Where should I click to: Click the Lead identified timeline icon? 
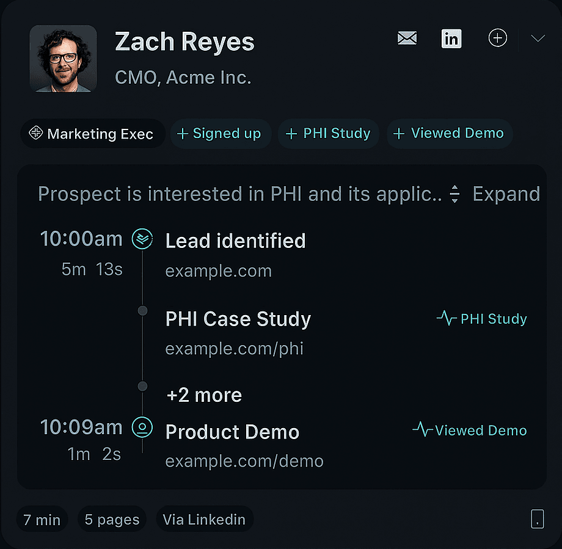click(x=142, y=239)
